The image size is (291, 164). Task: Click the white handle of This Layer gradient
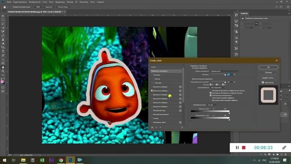pos(229,113)
